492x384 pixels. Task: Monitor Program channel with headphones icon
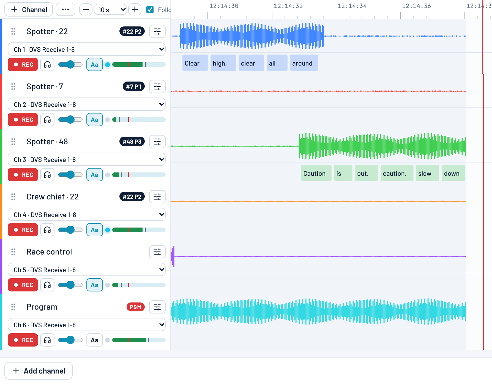point(47,340)
